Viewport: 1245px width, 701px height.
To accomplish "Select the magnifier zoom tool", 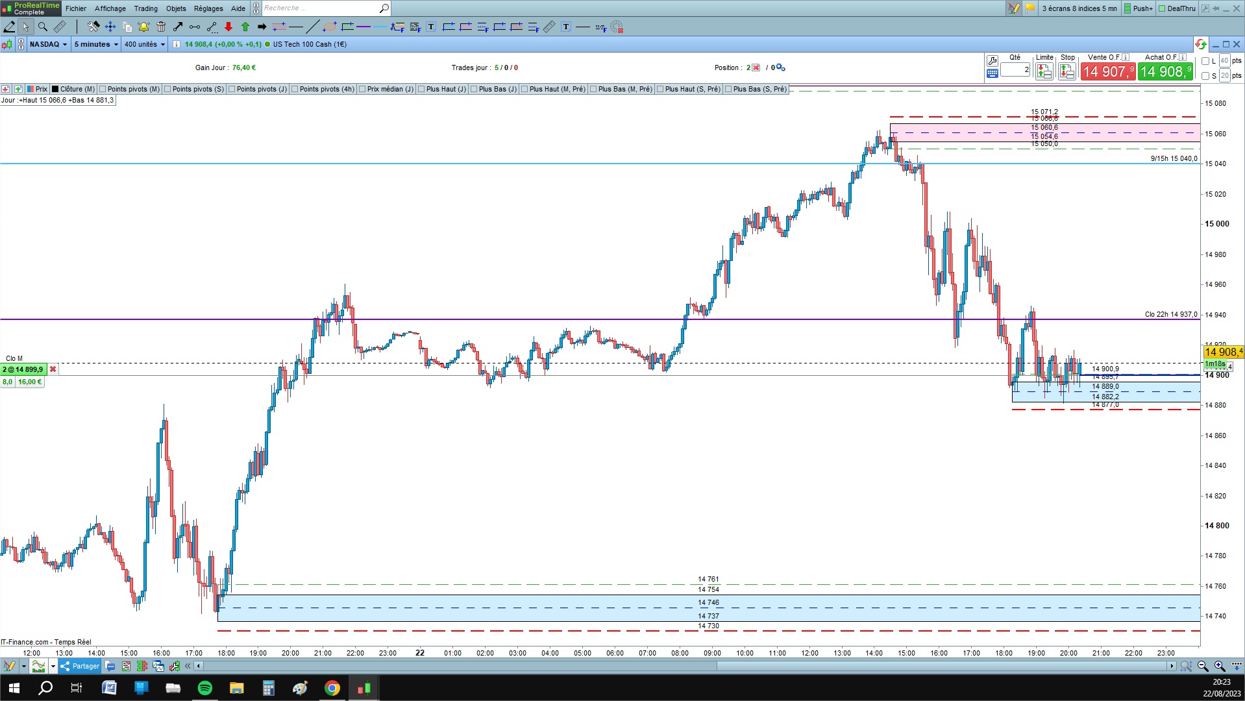I will coord(43,27).
